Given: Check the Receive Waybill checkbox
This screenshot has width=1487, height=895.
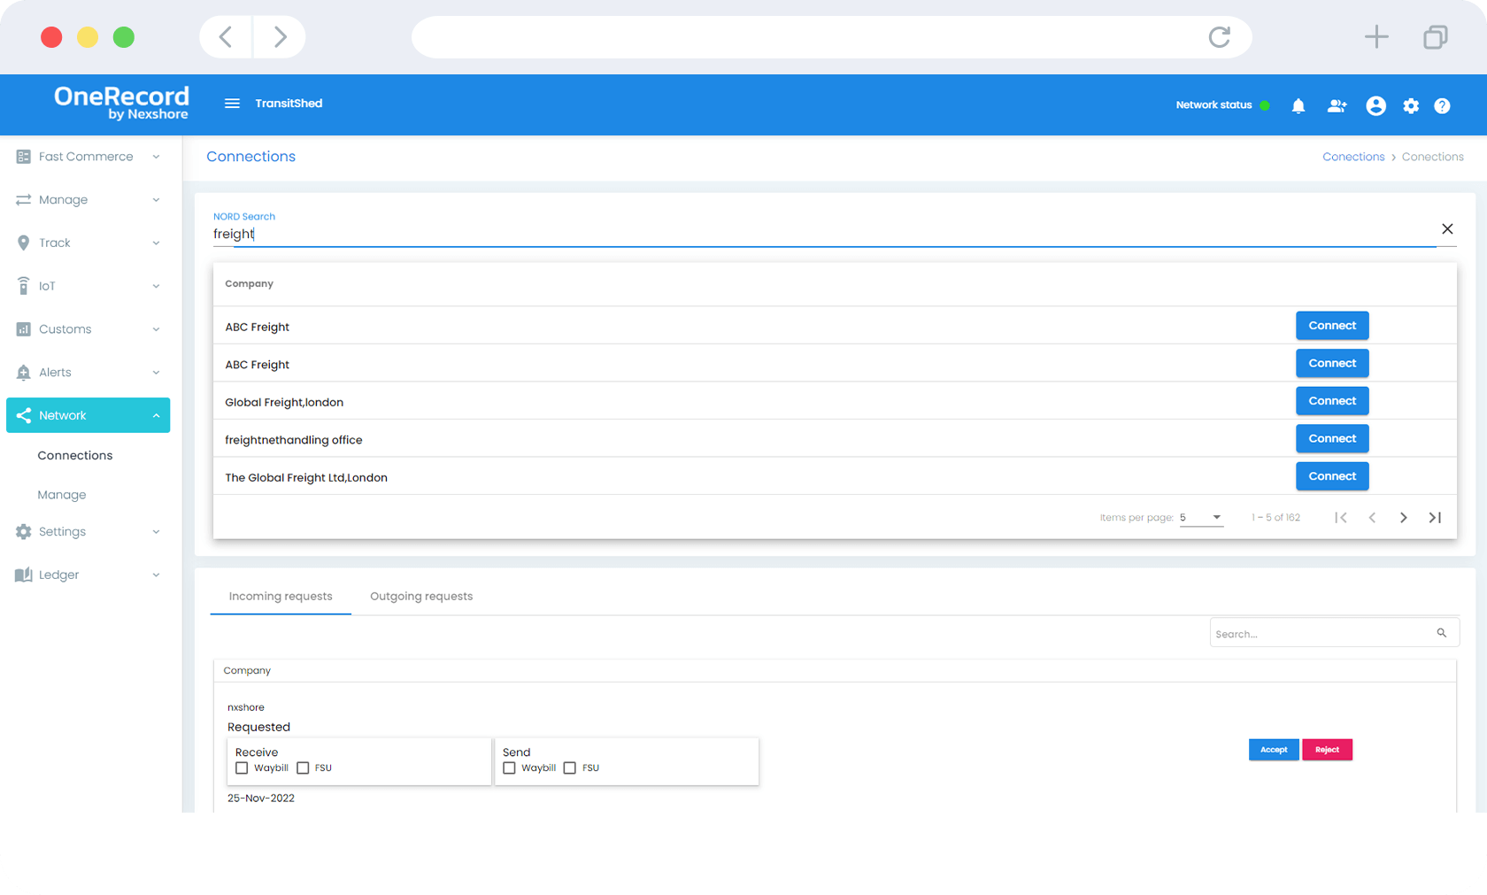Looking at the screenshot, I should 242,768.
